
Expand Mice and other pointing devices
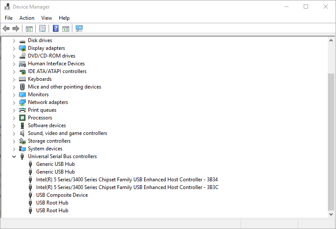click(14, 87)
